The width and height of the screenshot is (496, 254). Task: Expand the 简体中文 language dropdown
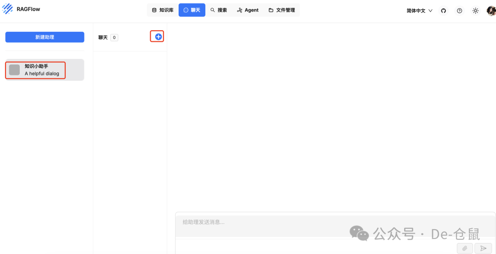click(x=419, y=11)
